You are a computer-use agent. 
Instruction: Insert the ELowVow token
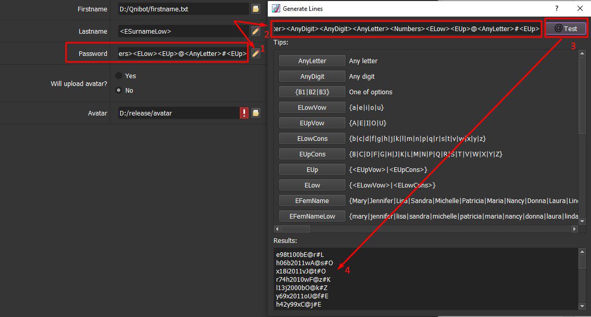pos(312,107)
